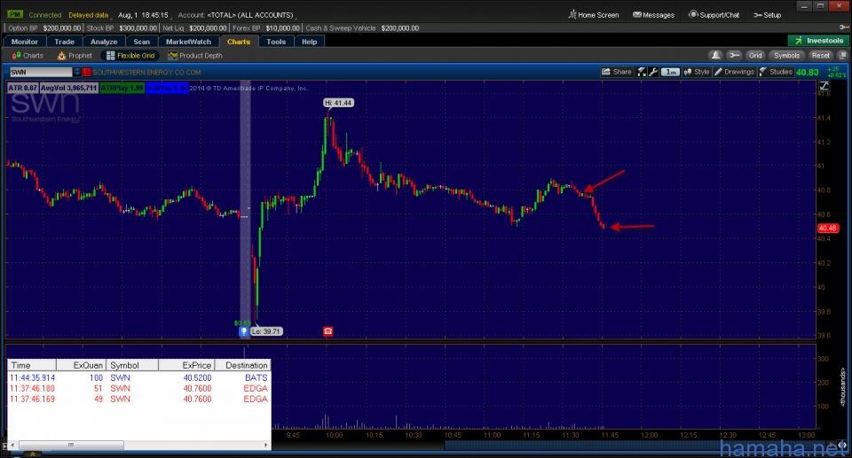Screen dimensions: 852x458
Task: Open the Charts sub-tab
Action: coord(28,55)
